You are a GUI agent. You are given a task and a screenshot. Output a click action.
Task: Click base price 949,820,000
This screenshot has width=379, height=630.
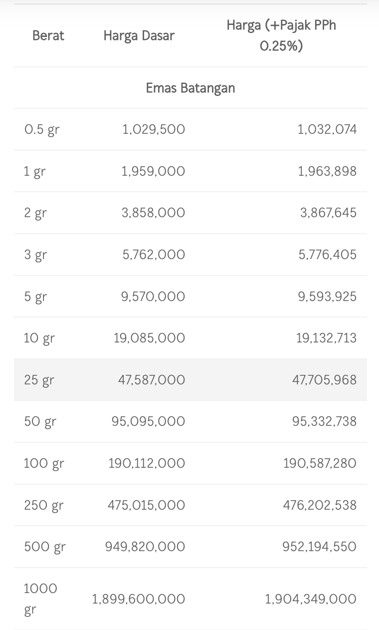point(145,547)
